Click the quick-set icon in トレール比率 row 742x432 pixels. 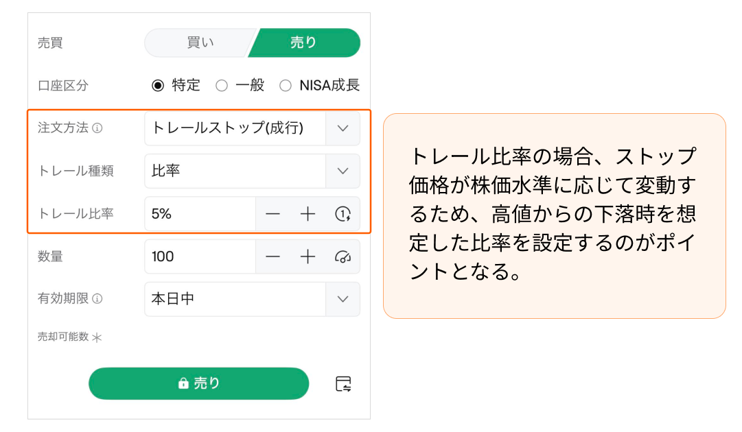pos(343,214)
